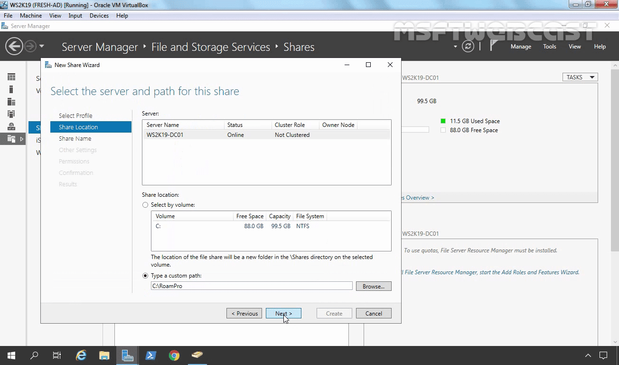Viewport: 619px width, 365px height.
Task: Open the VirtualBox Machine menu
Action: click(31, 16)
